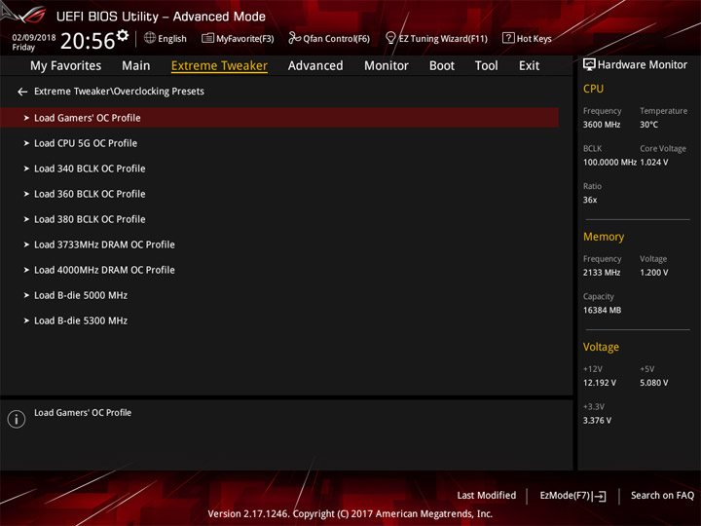Image resolution: width=701 pixels, height=526 pixels.
Task: Click the info circle icon
Action: (x=17, y=419)
